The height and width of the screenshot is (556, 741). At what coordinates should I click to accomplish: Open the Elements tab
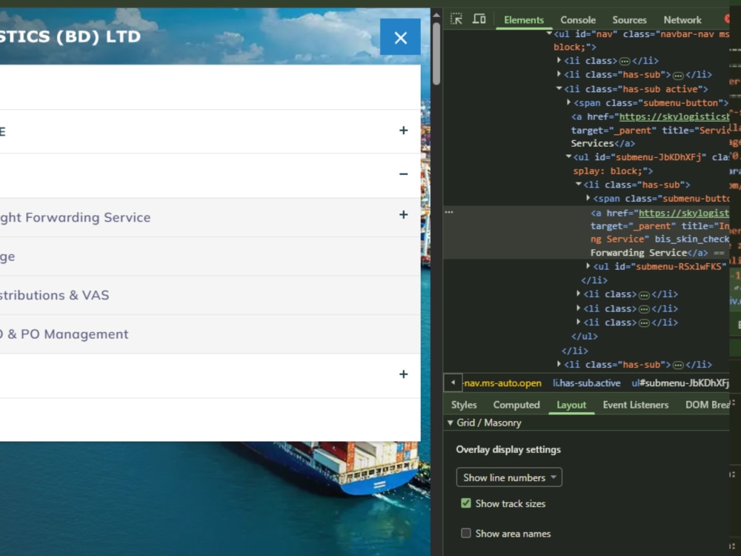pyautogui.click(x=524, y=20)
